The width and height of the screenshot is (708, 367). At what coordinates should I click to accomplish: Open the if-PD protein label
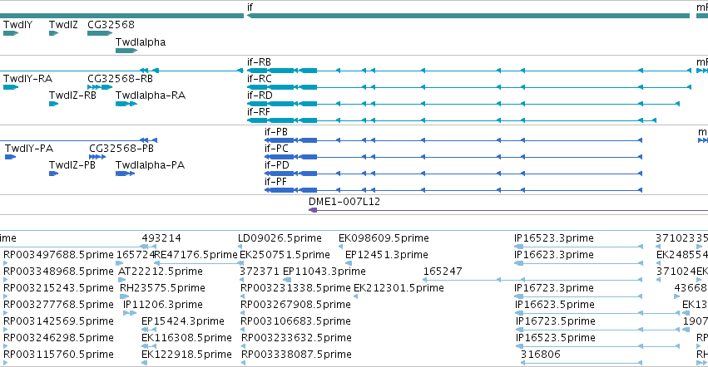[277, 165]
